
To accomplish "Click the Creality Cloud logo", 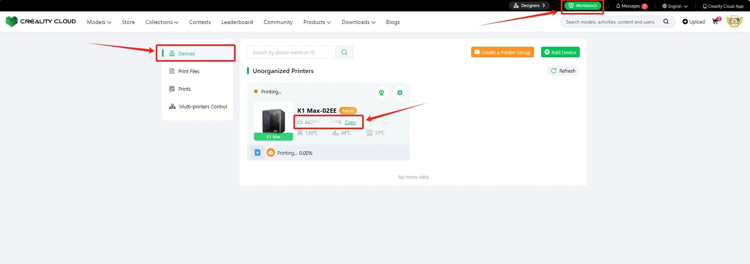I will [41, 22].
